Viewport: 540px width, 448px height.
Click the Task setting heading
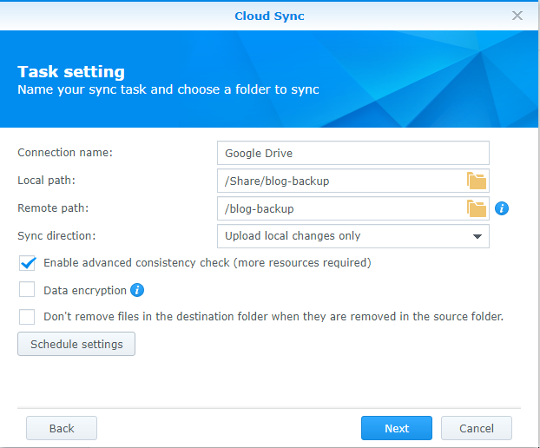click(71, 72)
